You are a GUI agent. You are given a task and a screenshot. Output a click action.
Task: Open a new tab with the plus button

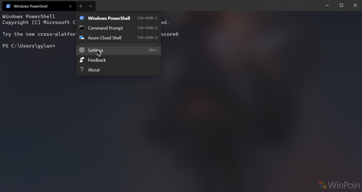click(x=81, y=6)
